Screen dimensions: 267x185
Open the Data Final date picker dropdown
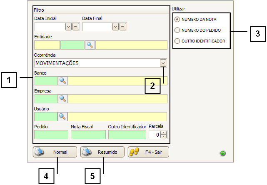(x=116, y=27)
